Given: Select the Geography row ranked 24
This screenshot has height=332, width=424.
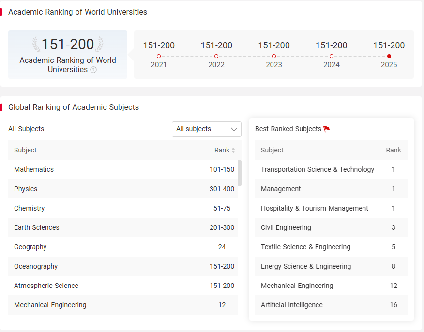Looking at the screenshot, I should pos(123,247).
